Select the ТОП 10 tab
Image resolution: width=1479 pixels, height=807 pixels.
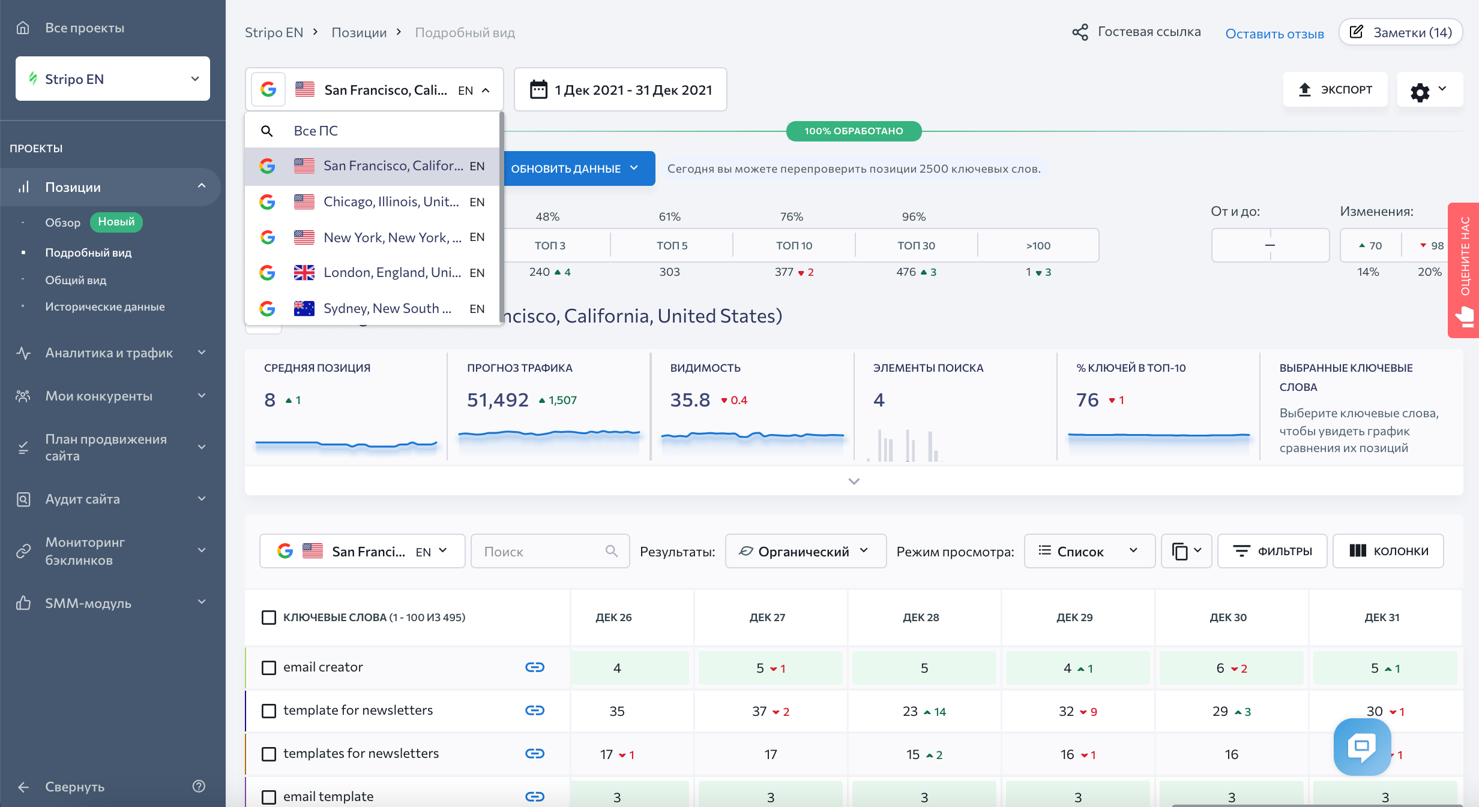click(794, 245)
